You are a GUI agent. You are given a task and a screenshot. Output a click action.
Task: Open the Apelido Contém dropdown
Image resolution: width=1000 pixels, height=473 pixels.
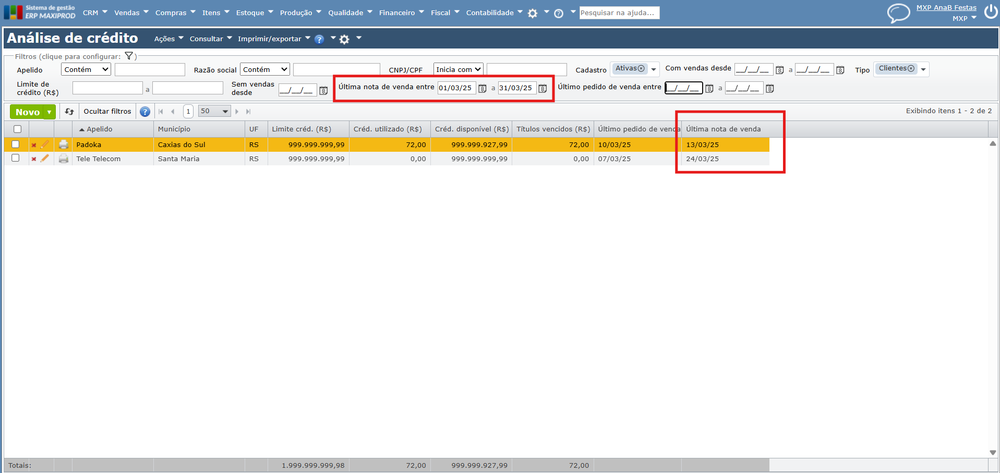coord(86,69)
